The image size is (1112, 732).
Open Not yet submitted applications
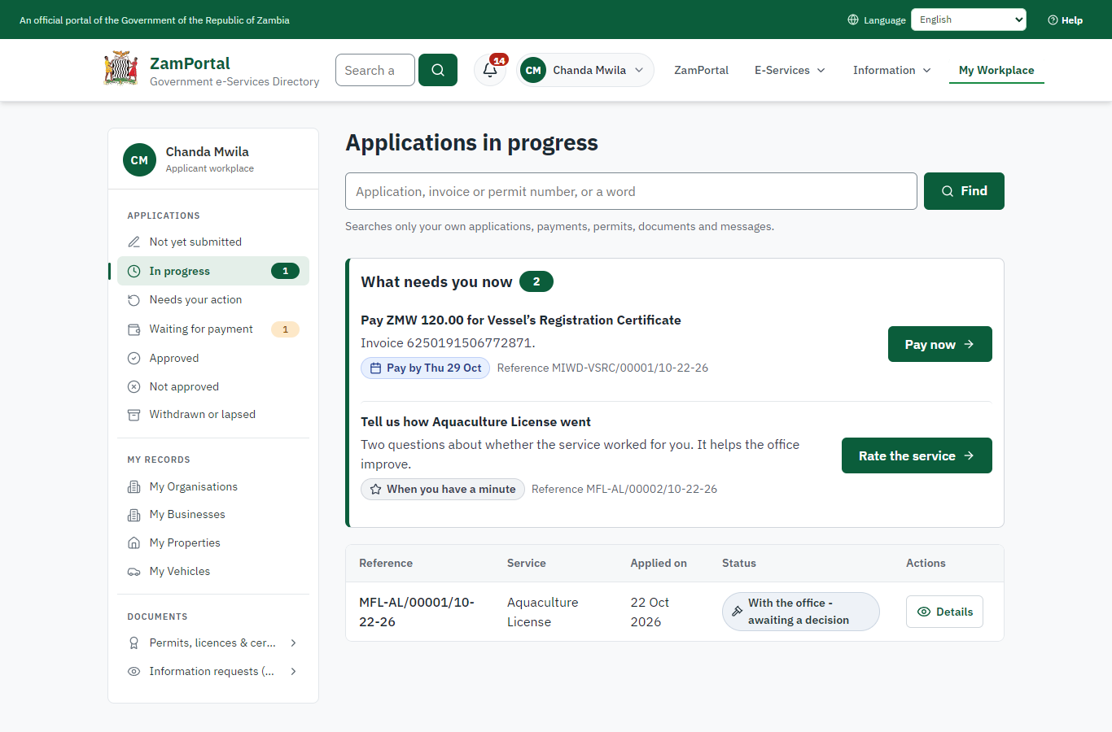coord(213,242)
